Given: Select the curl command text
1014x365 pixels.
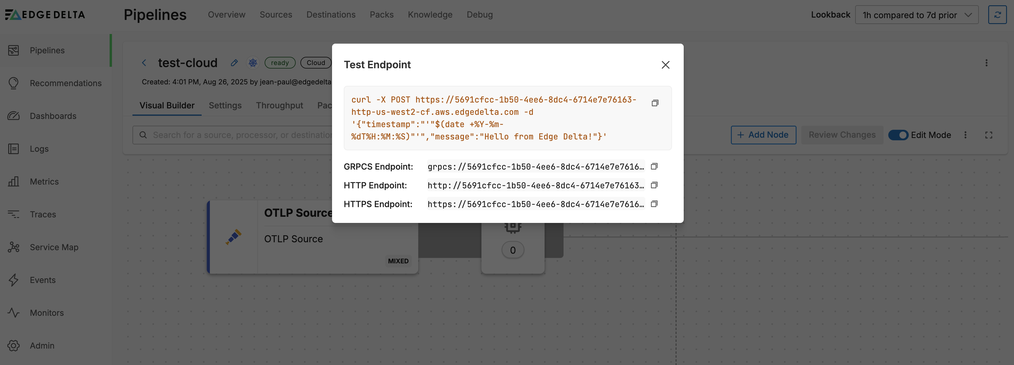Looking at the screenshot, I should 494,118.
